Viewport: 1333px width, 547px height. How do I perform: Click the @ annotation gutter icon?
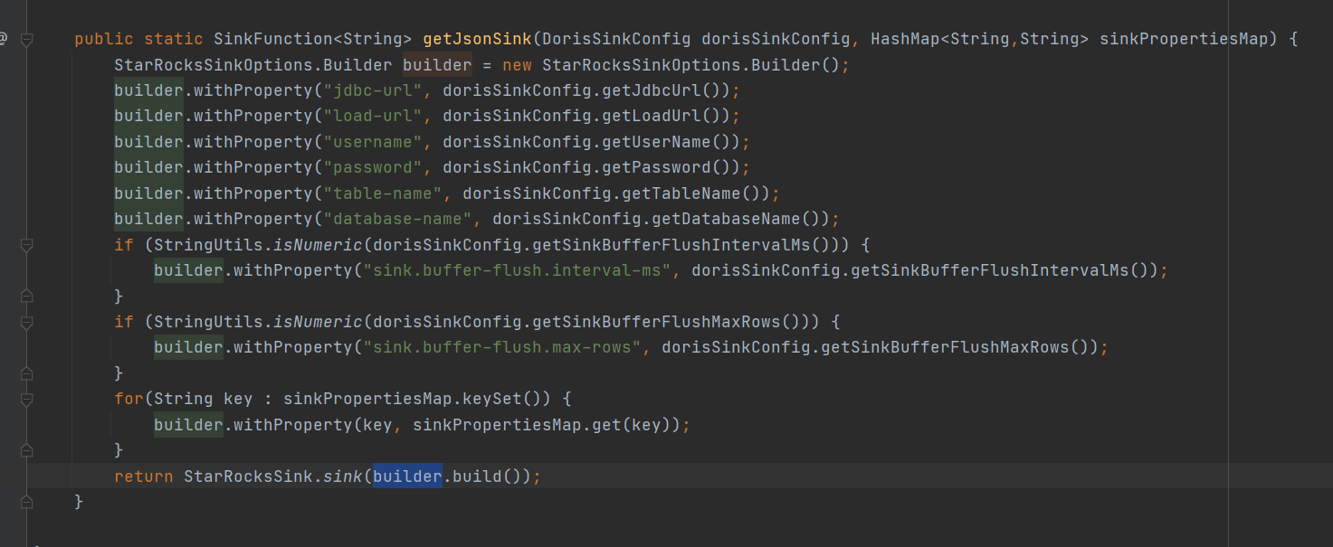pyautogui.click(x=4, y=39)
